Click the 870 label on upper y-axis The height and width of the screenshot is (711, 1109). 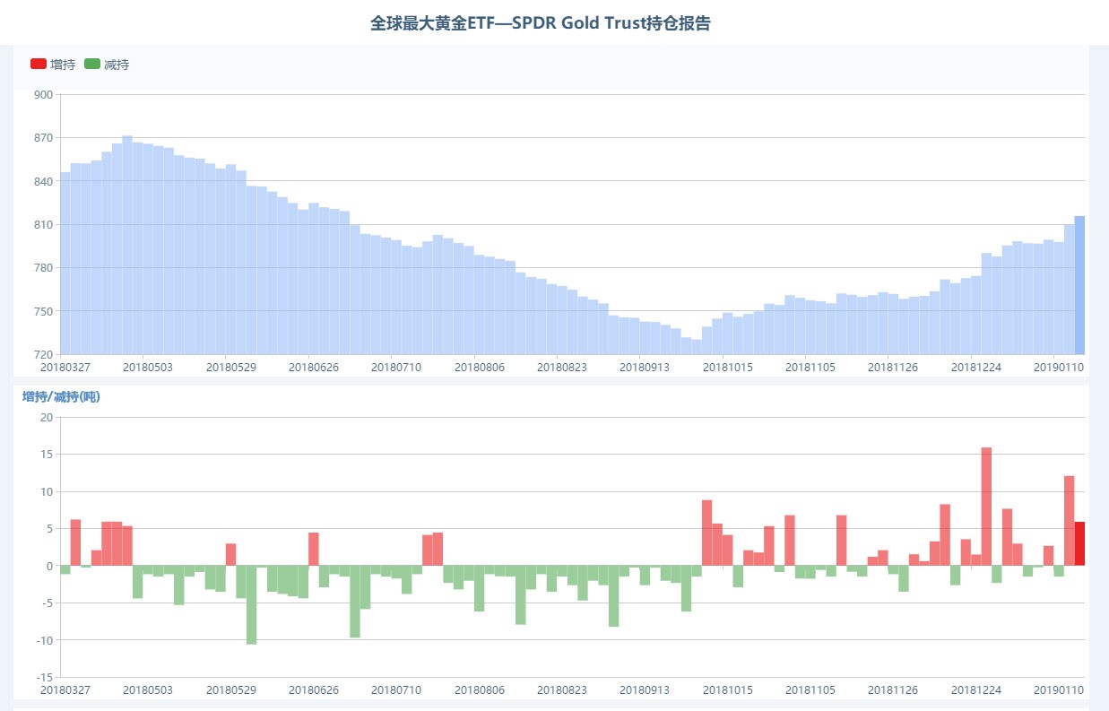(44, 138)
